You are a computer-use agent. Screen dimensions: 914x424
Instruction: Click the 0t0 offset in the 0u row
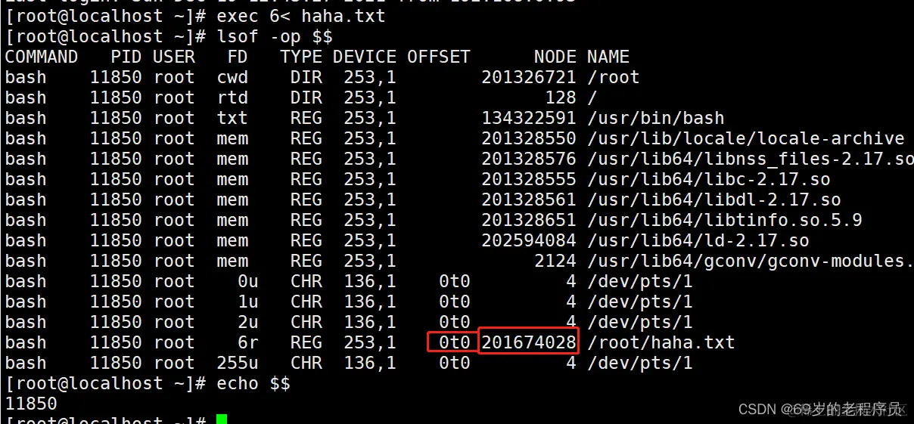tap(455, 281)
